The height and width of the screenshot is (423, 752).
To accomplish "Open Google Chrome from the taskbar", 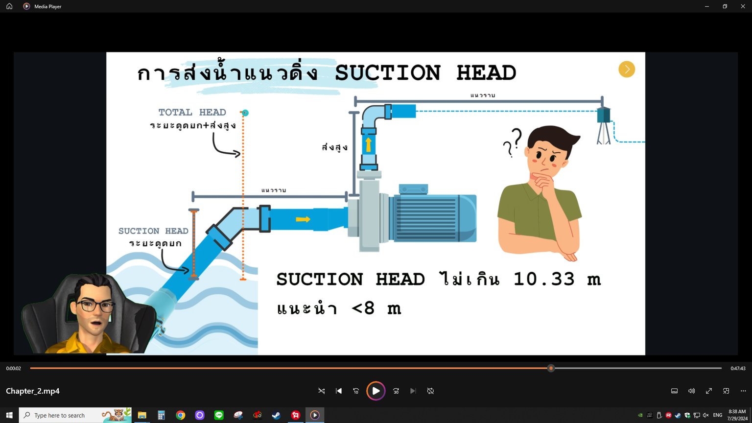I will click(x=181, y=415).
